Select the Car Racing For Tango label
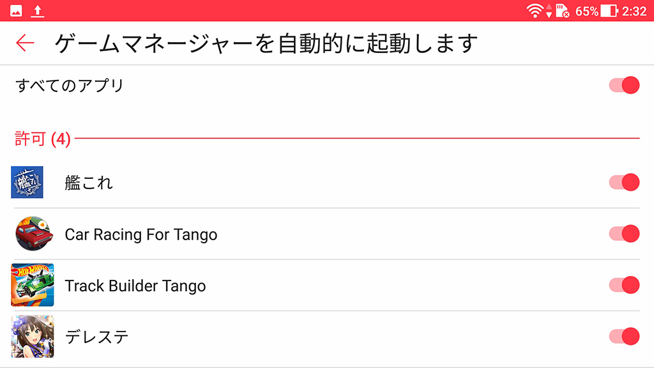Screen dimensions: 654x368 [141, 234]
